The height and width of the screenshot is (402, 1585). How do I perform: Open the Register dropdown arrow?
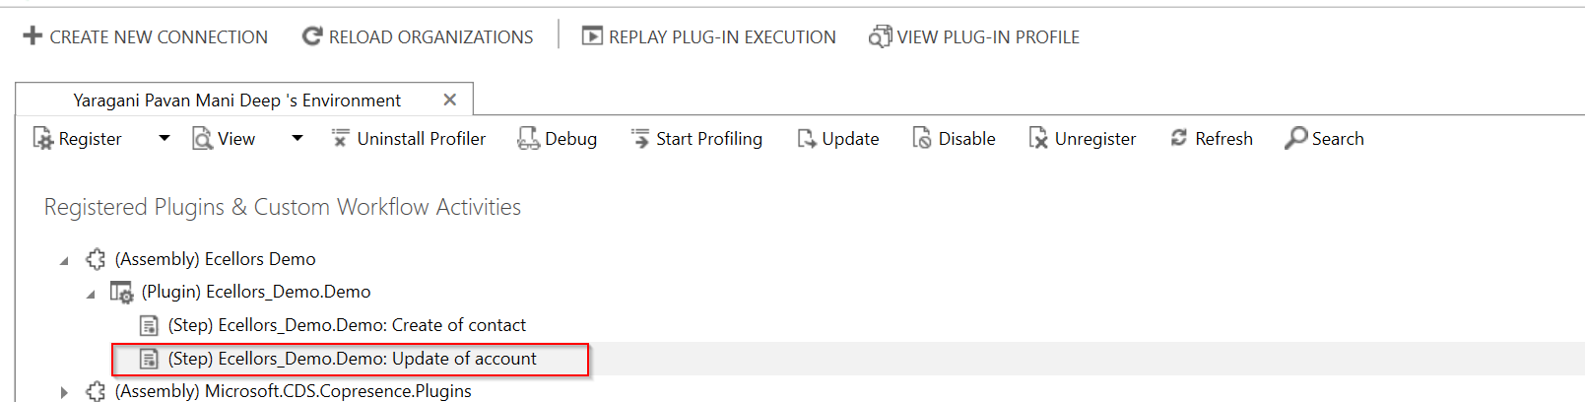[165, 139]
